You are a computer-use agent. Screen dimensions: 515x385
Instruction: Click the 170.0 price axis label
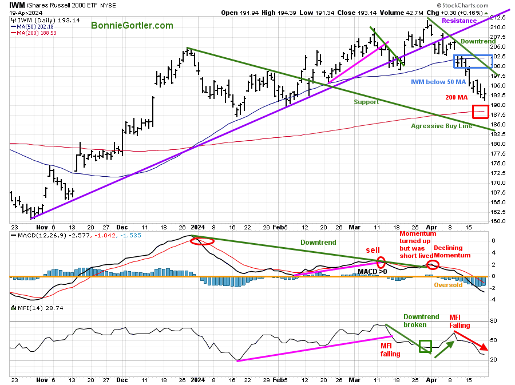498,183
